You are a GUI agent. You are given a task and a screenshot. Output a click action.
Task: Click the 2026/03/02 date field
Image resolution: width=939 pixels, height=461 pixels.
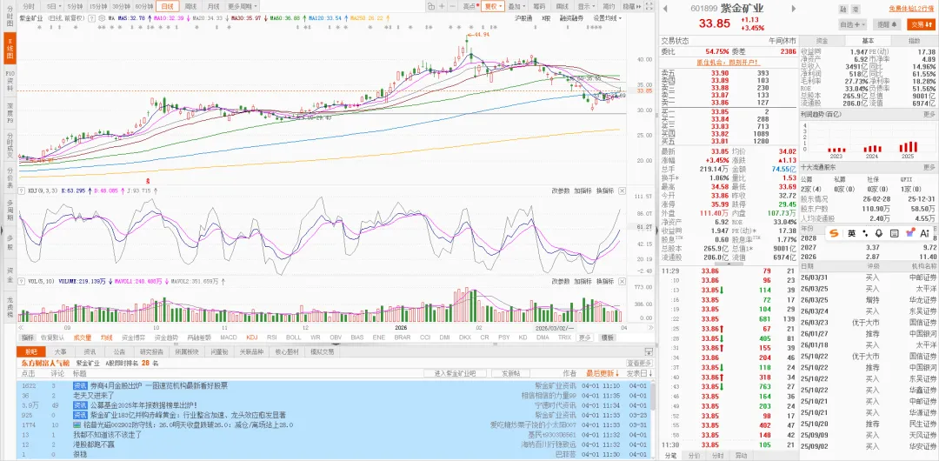555,328
